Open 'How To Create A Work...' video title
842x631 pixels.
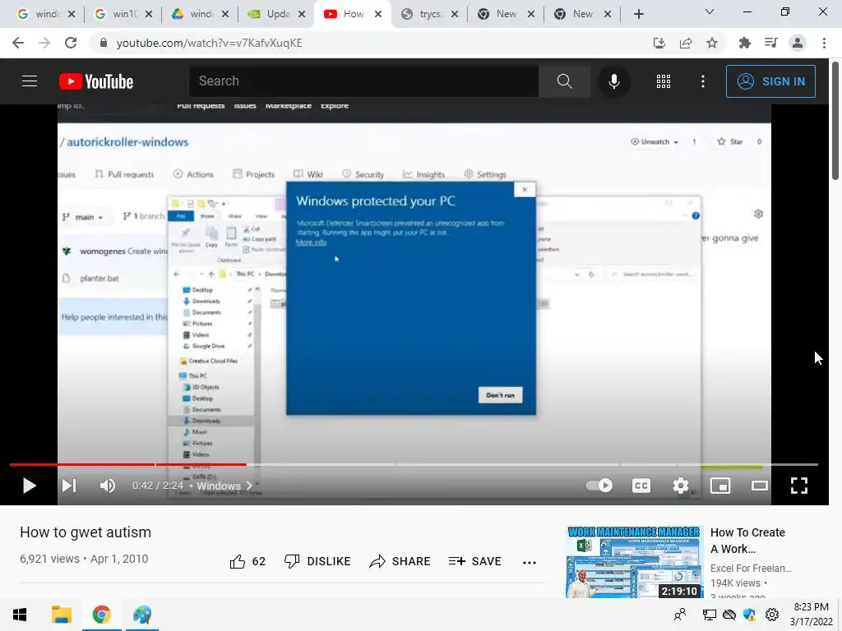[x=747, y=541]
